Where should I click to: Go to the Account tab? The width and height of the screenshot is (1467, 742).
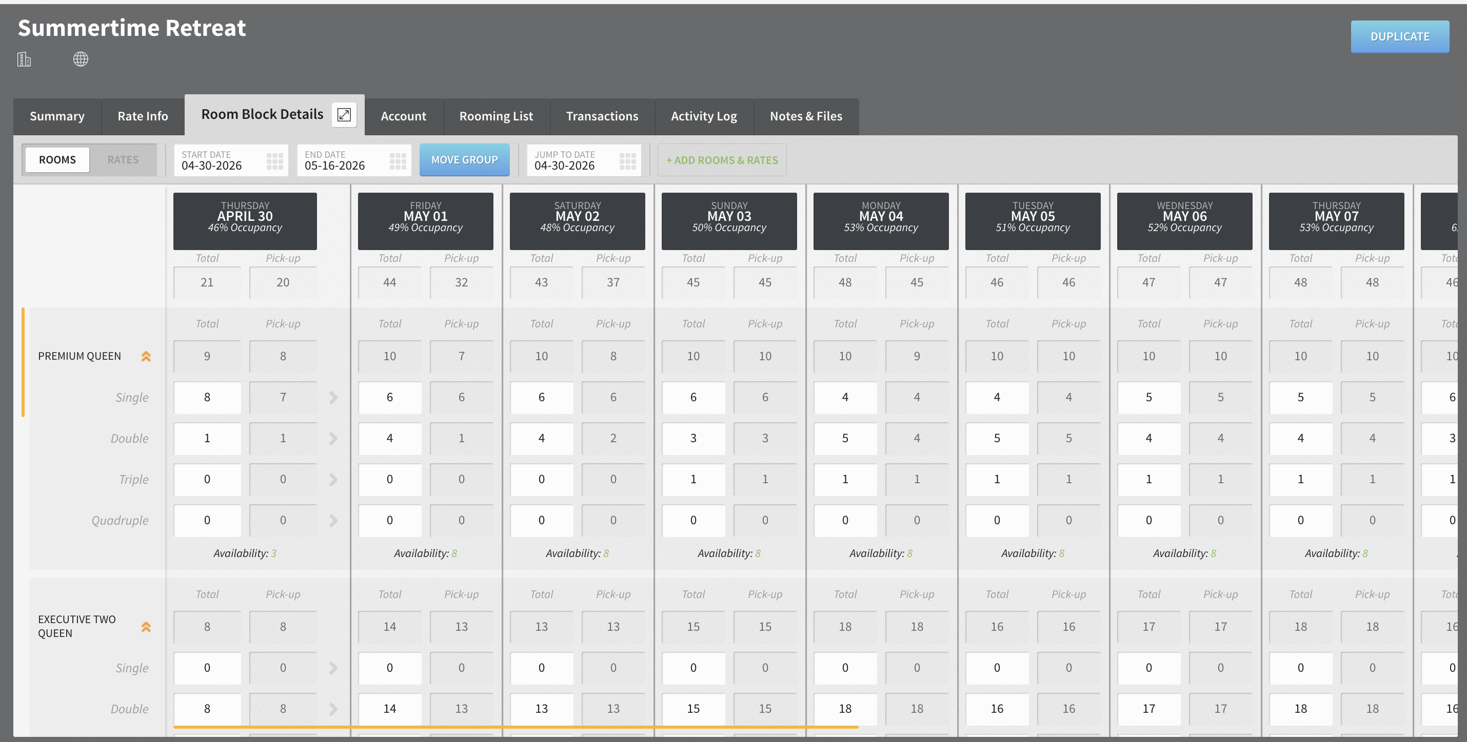click(x=403, y=116)
